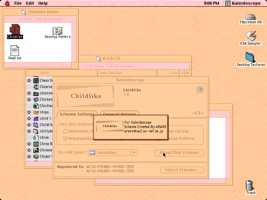The height and width of the screenshot is (200, 267).
Task: Select the Chicken item icon
Action: 36,99
